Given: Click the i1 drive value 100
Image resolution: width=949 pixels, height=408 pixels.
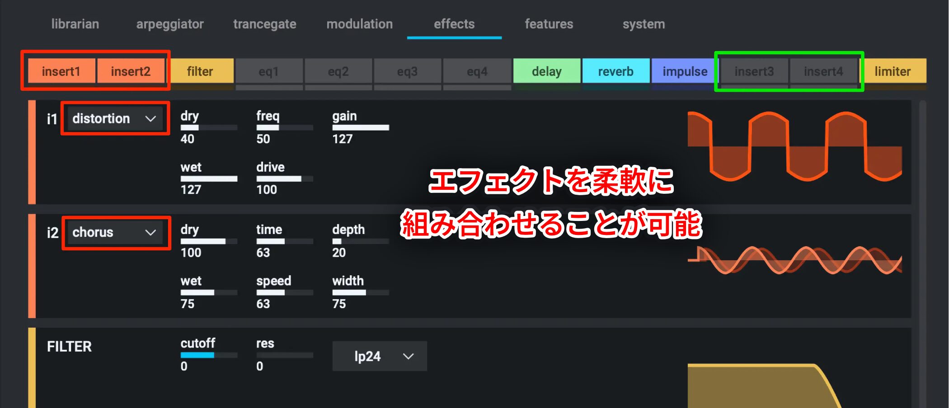Looking at the screenshot, I should [x=267, y=190].
